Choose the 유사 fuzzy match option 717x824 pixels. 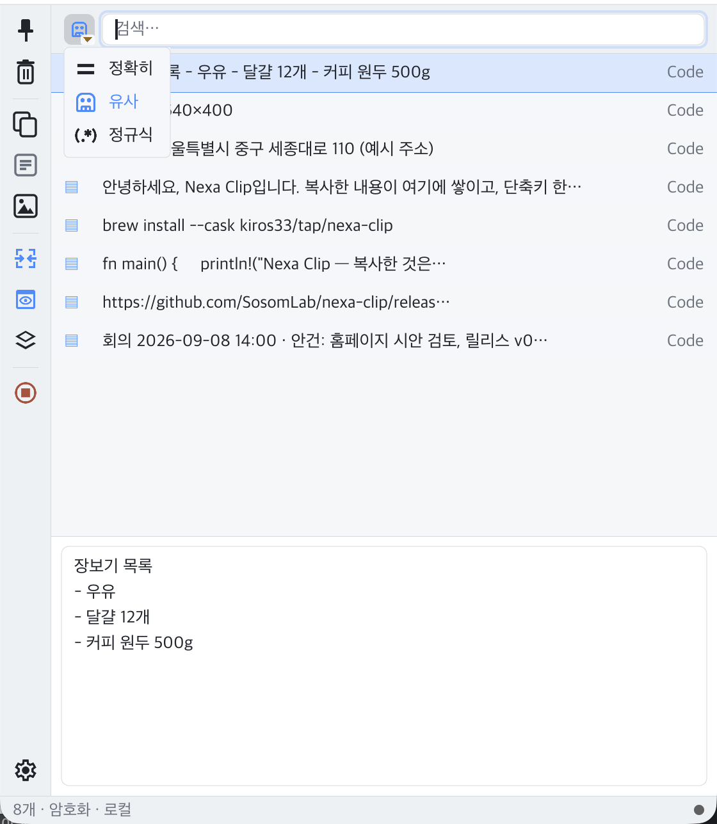click(x=117, y=101)
